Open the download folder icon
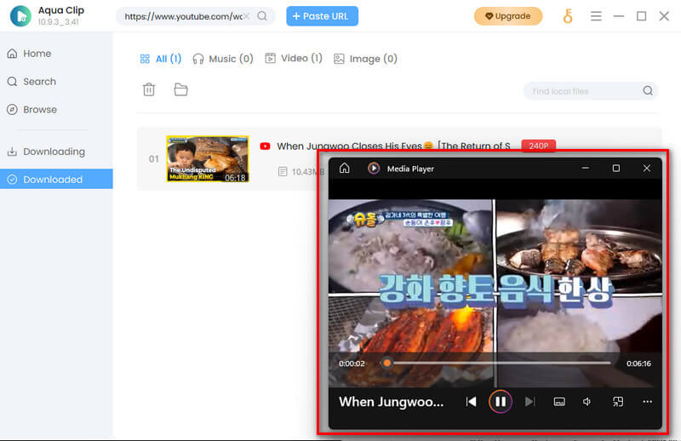The width and height of the screenshot is (681, 441). tap(180, 89)
